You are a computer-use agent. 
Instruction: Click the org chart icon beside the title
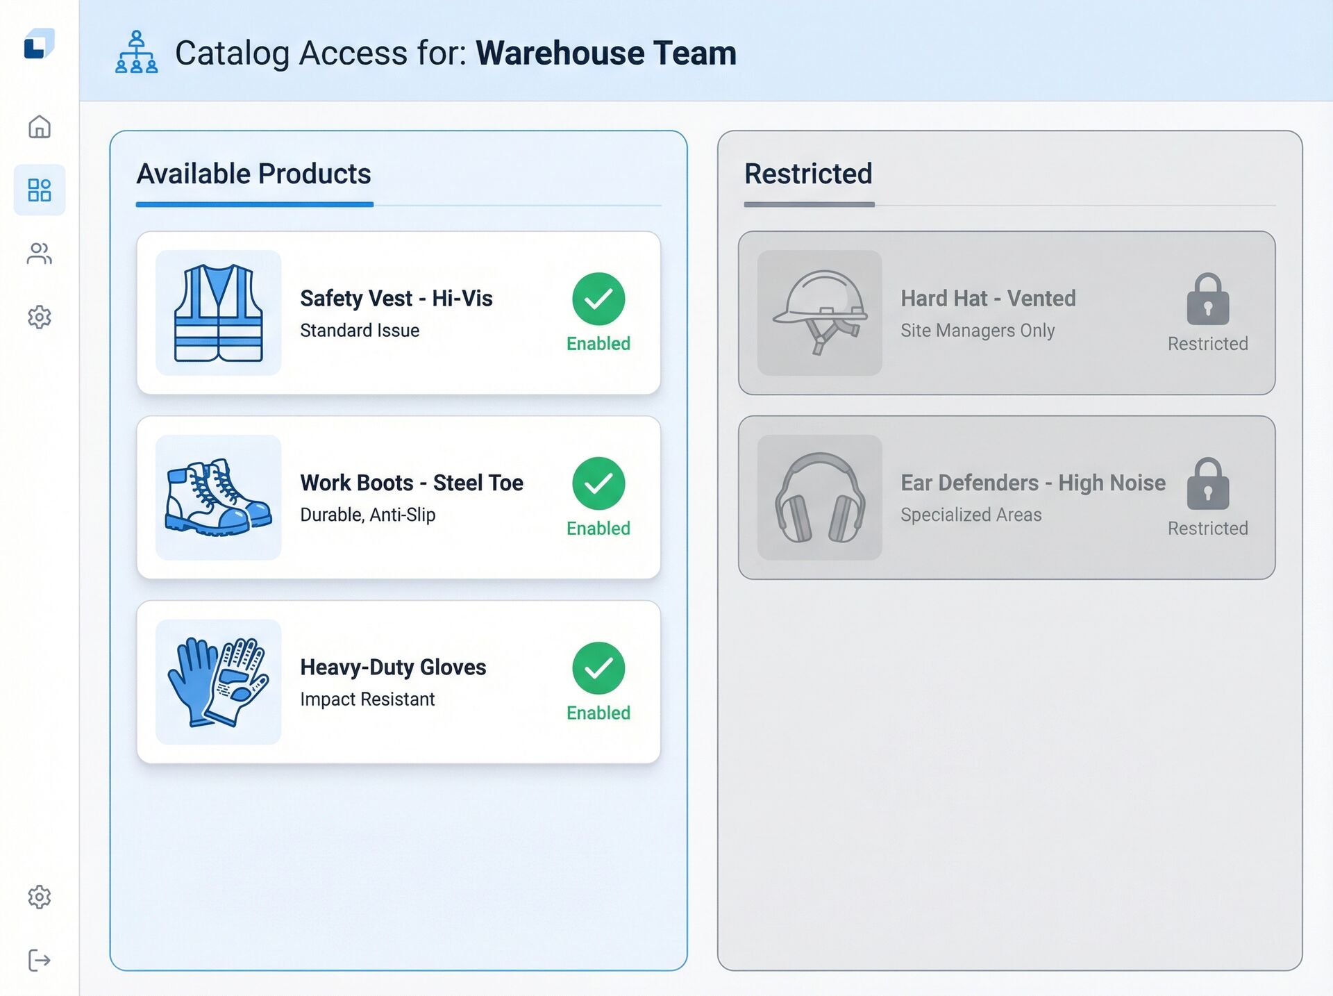(136, 53)
